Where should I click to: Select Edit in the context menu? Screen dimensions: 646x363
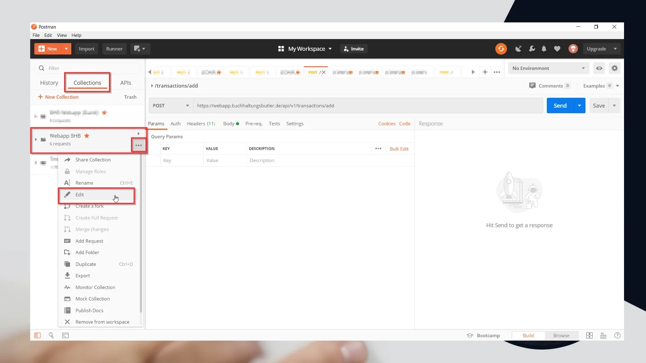(x=96, y=195)
